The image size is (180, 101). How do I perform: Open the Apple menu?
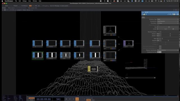2,1
